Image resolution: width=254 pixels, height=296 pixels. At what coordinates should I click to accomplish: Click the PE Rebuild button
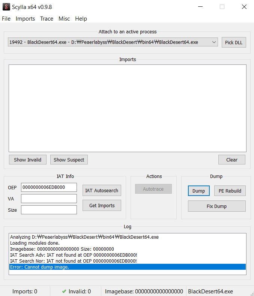tap(230, 191)
